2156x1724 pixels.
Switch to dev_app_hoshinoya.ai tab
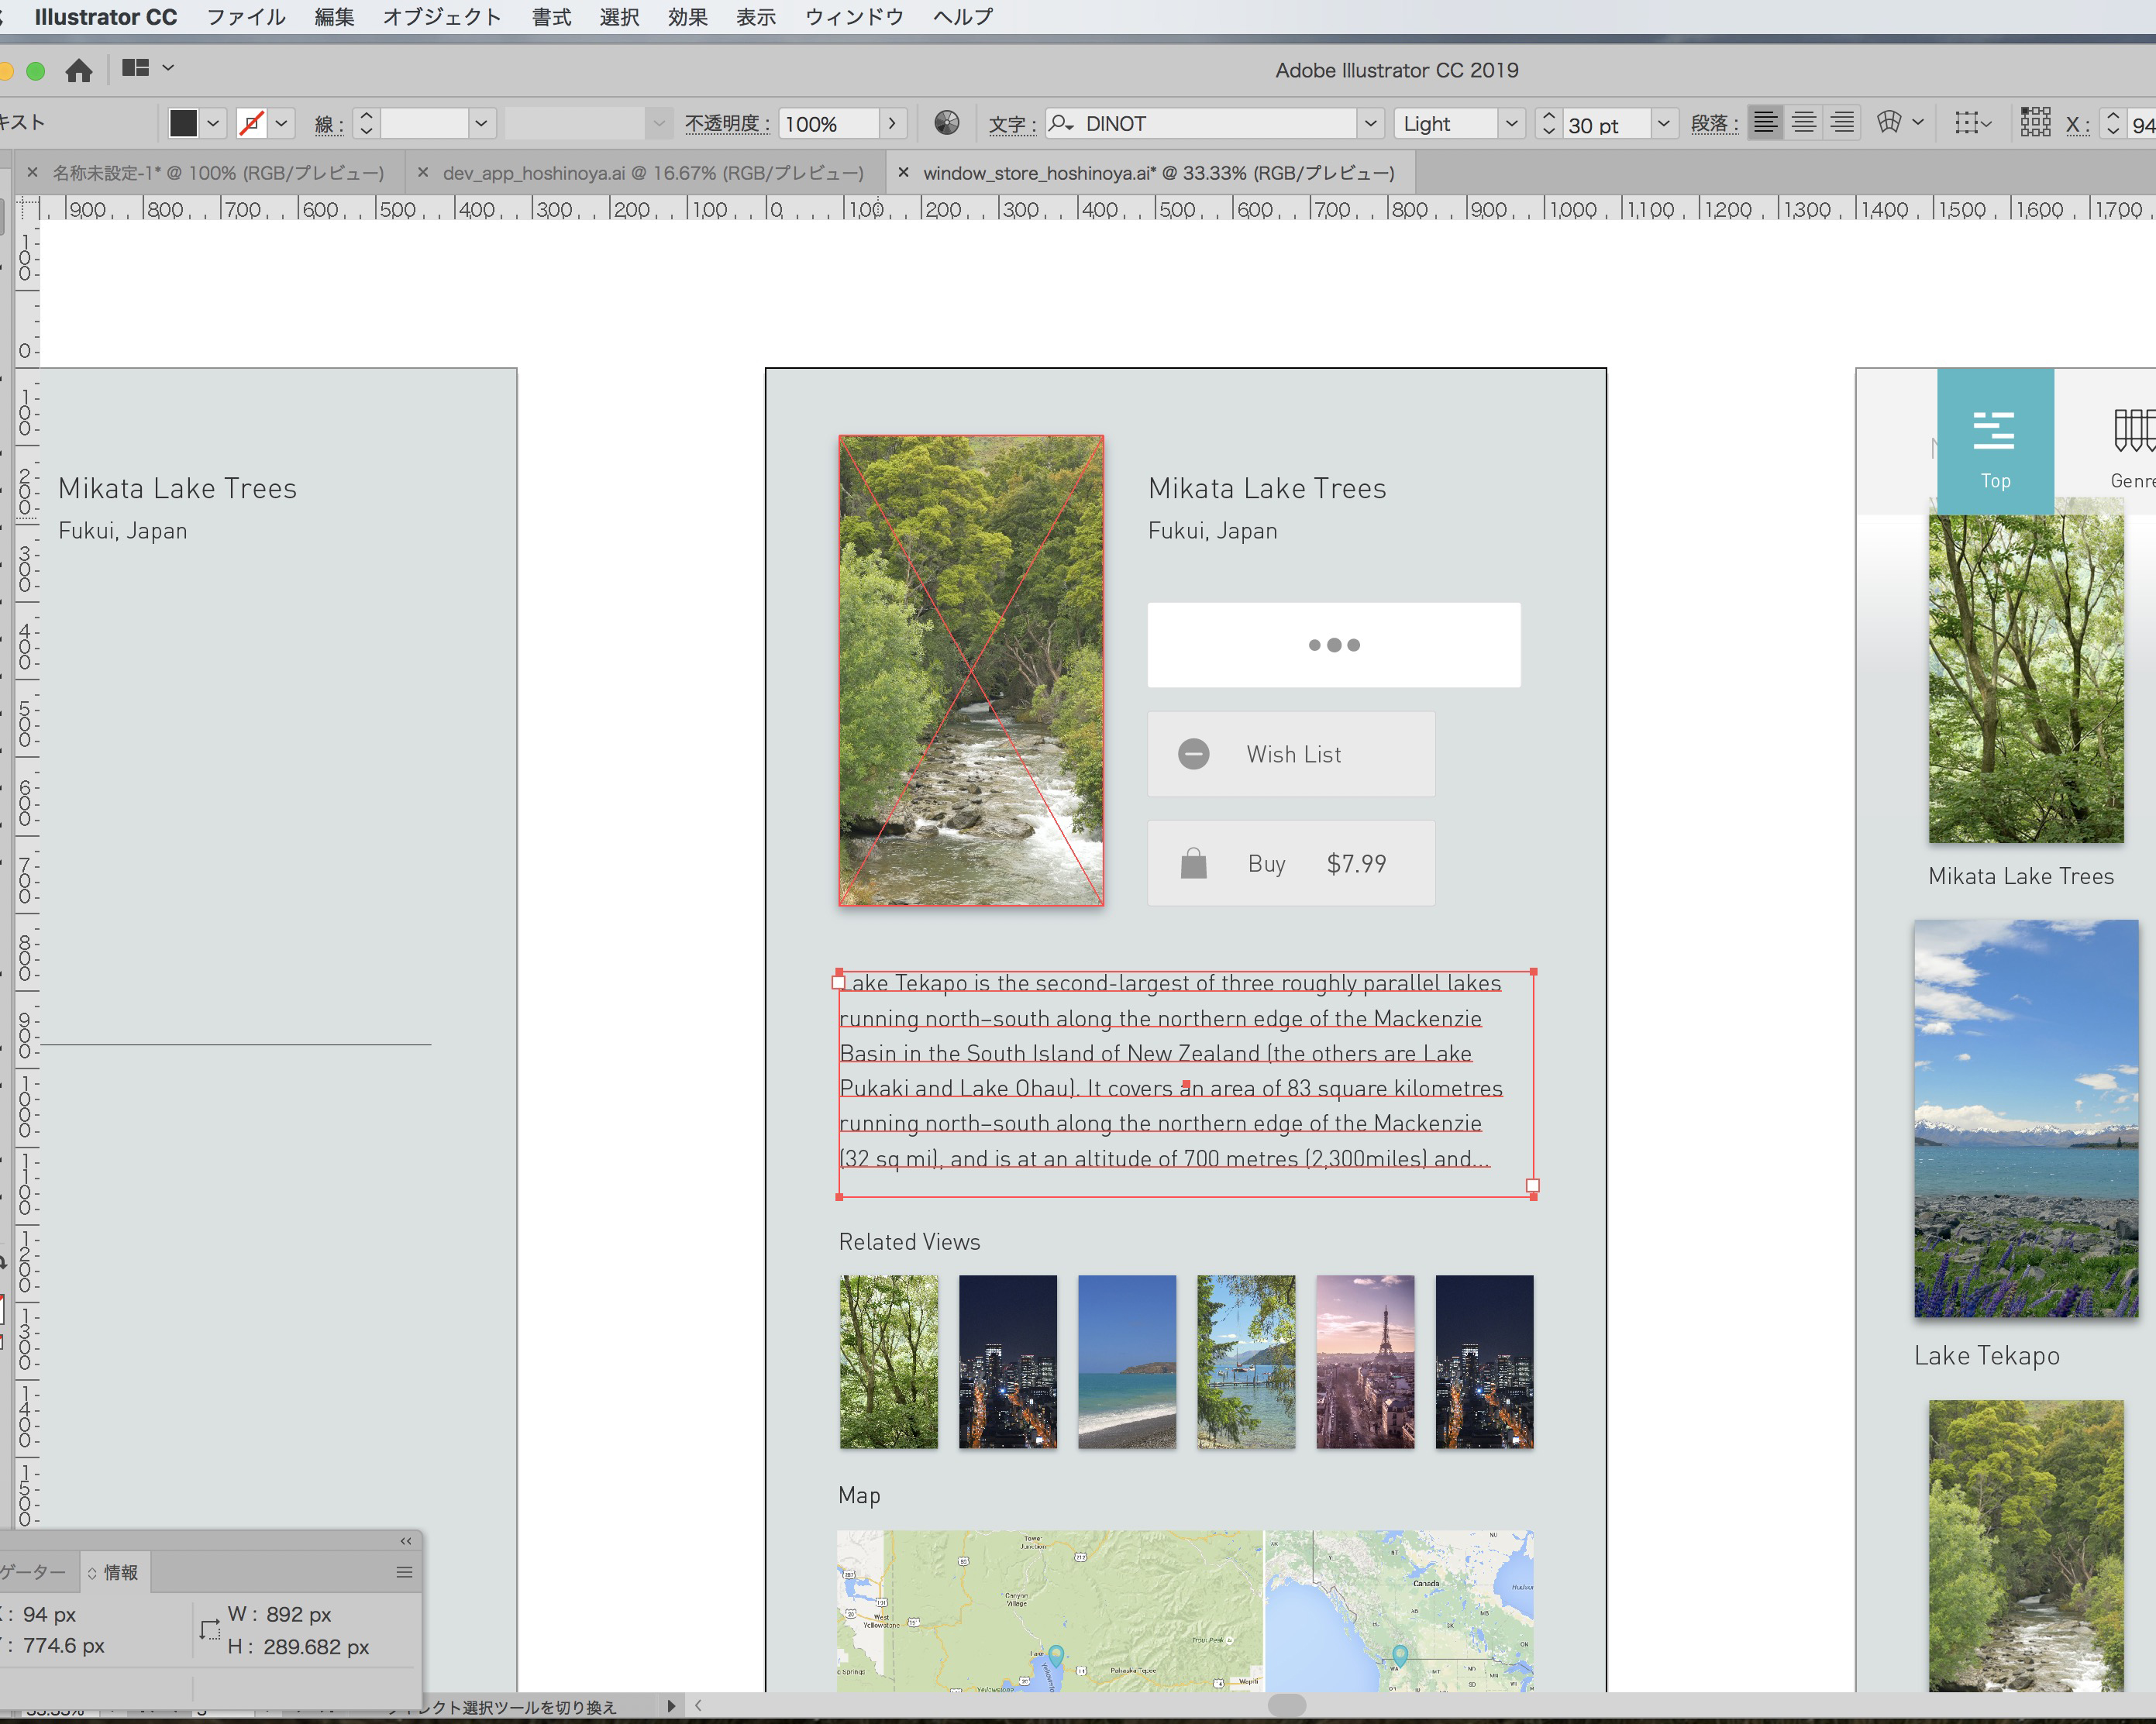click(x=653, y=173)
